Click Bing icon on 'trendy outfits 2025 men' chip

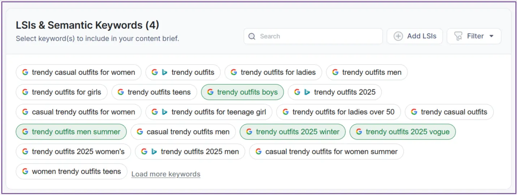pyautogui.click(x=154, y=152)
